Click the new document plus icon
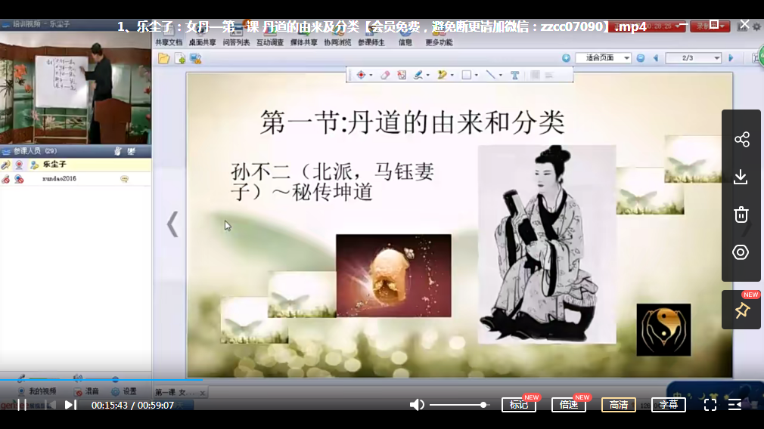The image size is (764, 429). pyautogui.click(x=180, y=59)
